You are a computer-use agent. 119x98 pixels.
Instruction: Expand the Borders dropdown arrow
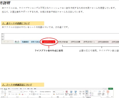pyautogui.click(x=18, y=94)
